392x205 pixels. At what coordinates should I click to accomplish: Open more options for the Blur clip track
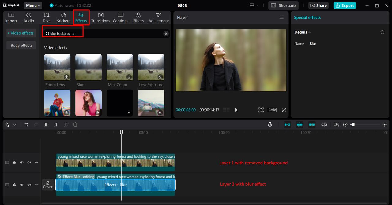tap(36, 185)
